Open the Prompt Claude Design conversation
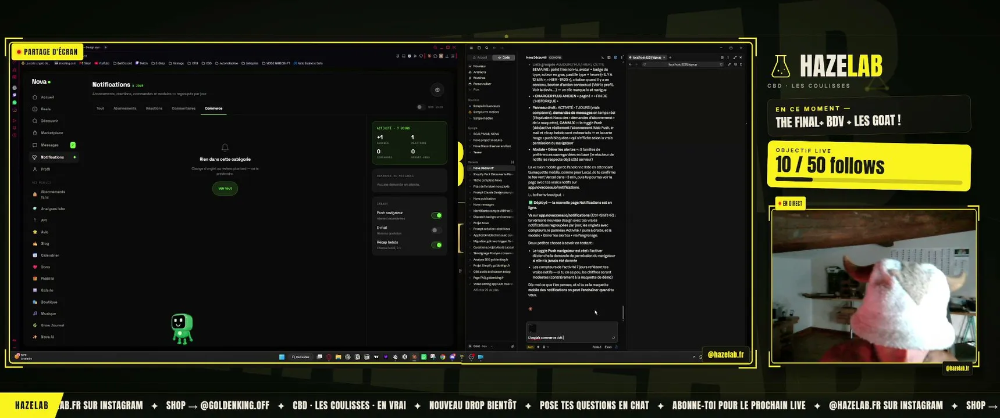The height and width of the screenshot is (418, 1000). click(492, 193)
